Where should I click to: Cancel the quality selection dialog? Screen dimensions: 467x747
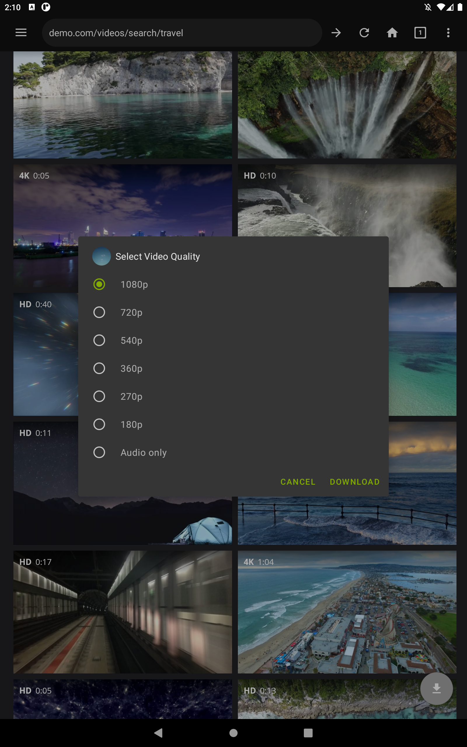point(298,481)
